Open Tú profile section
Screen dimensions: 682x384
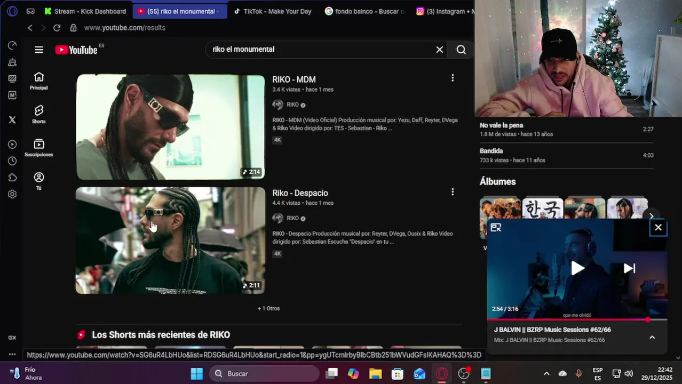point(38,181)
